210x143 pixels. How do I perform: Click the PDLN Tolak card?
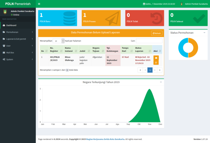[145, 18]
